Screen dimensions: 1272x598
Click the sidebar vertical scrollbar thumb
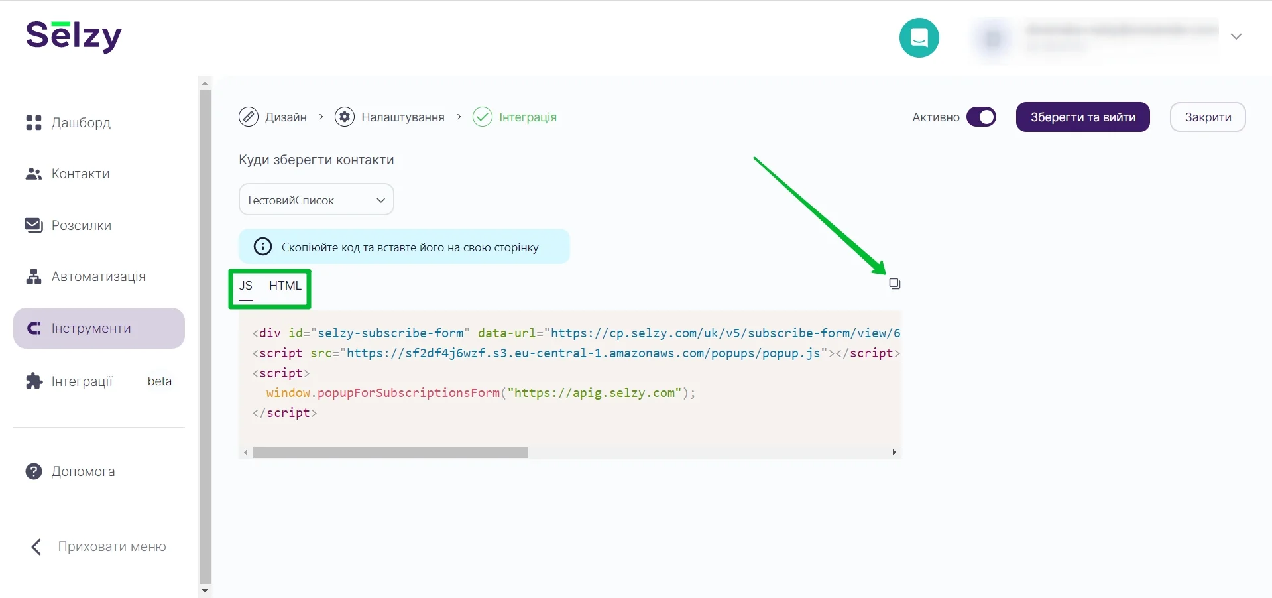pyautogui.click(x=205, y=336)
